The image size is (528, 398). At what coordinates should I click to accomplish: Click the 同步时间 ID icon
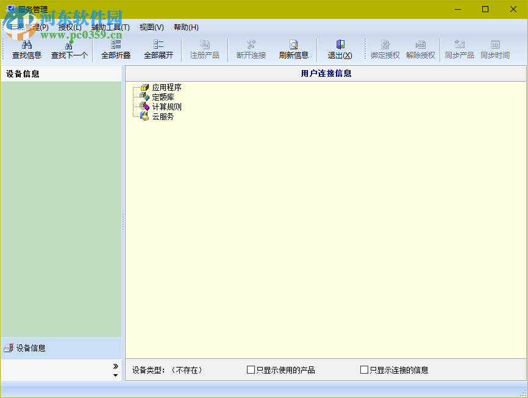[495, 44]
